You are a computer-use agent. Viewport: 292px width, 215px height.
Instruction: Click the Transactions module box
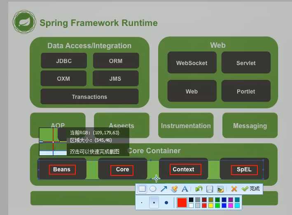89,97
